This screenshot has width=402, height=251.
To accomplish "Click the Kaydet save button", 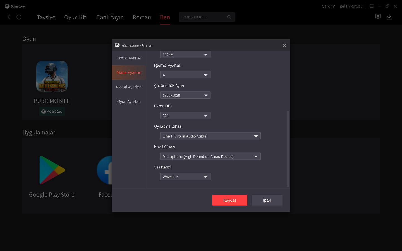I will coord(230,200).
